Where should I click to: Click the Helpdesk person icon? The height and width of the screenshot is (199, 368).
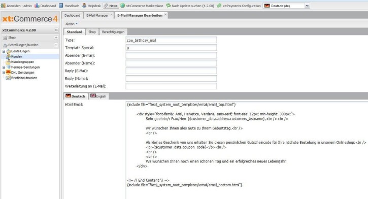pos(84,6)
